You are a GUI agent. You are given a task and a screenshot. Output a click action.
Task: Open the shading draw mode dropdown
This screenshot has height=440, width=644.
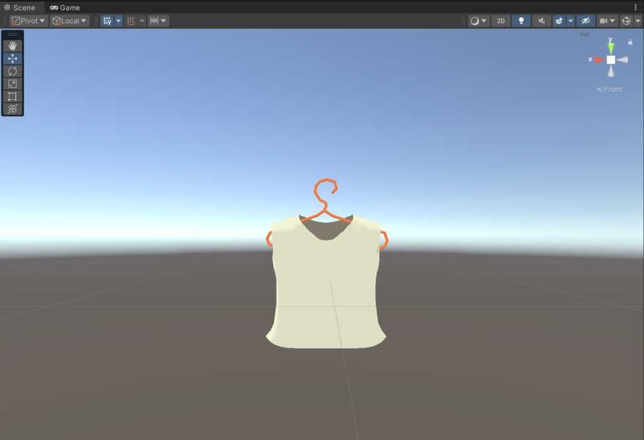tap(479, 21)
